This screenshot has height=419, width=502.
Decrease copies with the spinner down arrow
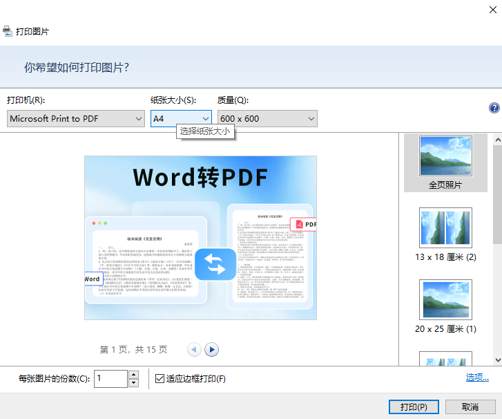pos(133,383)
